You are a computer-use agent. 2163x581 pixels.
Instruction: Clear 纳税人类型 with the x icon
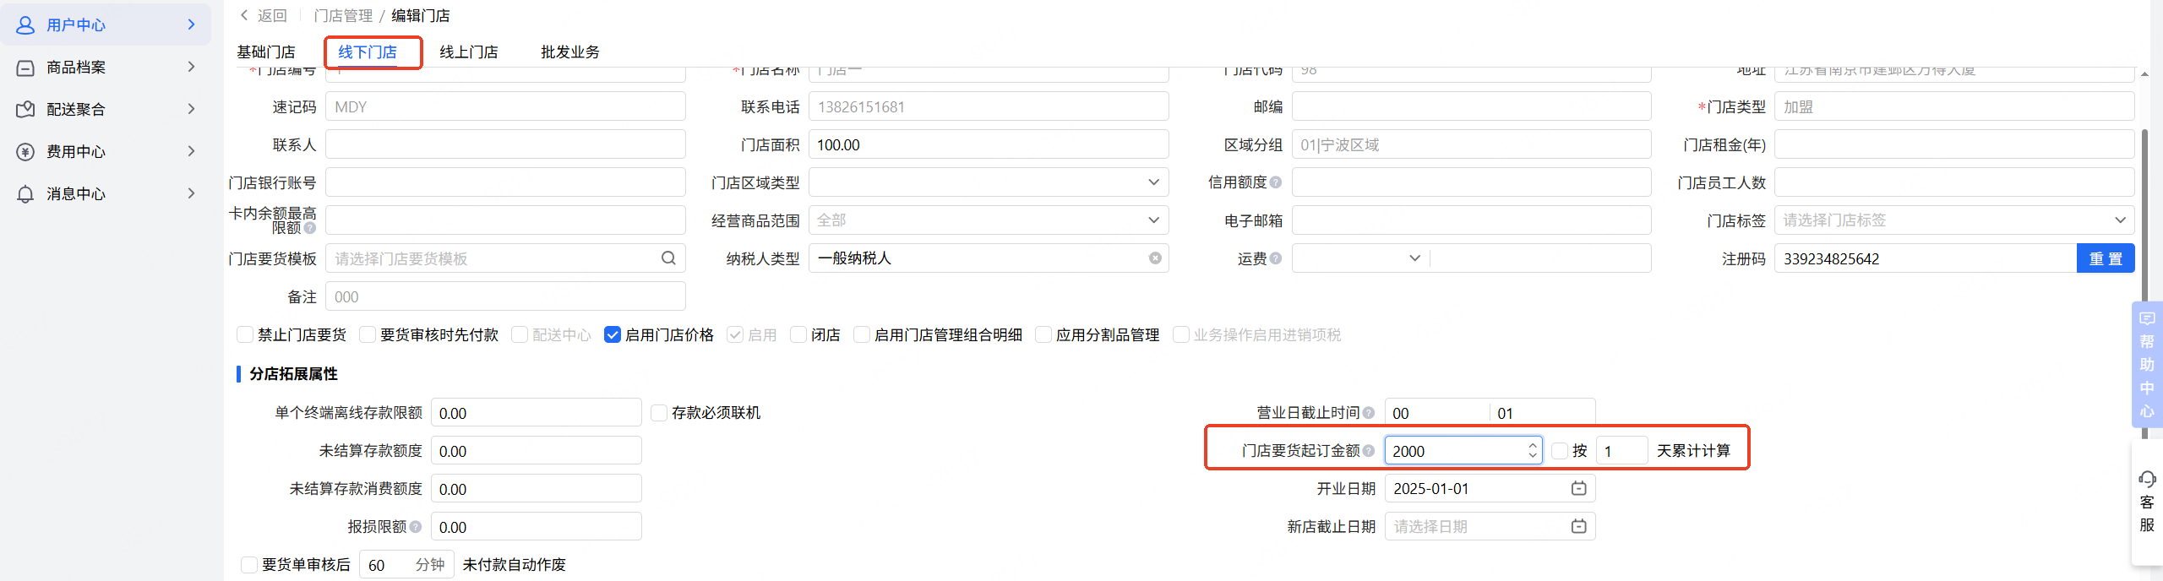pyautogui.click(x=1155, y=258)
